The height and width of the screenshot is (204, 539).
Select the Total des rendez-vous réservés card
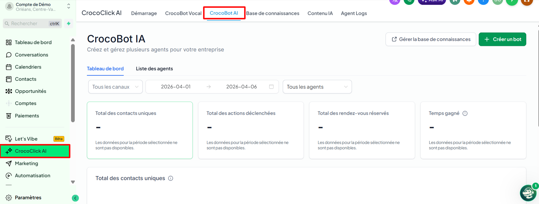click(x=362, y=130)
